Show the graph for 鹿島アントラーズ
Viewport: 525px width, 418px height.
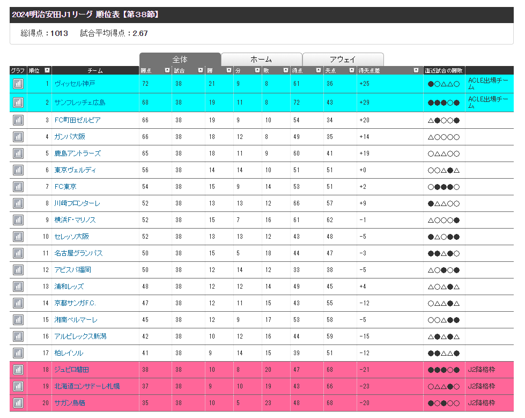18,153
